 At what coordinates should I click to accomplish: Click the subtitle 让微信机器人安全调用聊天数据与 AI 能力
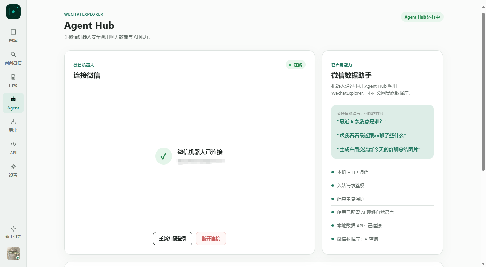108,37
